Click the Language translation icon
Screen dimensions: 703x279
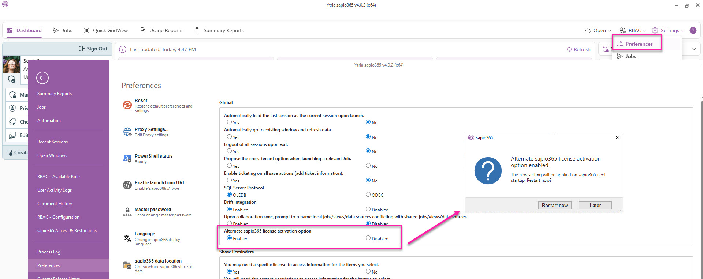(127, 238)
